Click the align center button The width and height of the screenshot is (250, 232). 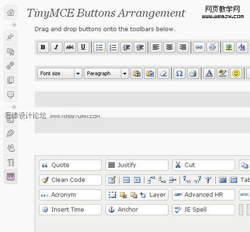click(x=170, y=47)
